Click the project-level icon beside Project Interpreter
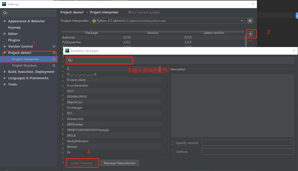This screenshot has width=298, height=171. [x=54, y=59]
